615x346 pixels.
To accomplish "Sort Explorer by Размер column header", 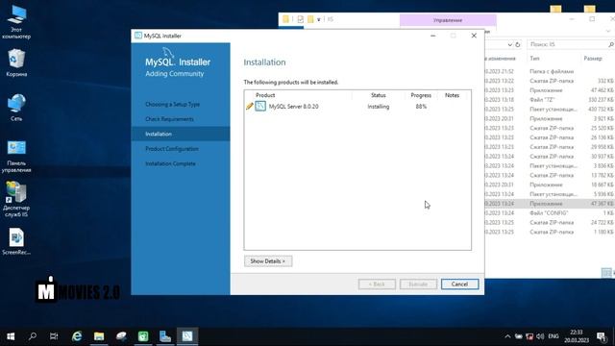I will coord(593,59).
